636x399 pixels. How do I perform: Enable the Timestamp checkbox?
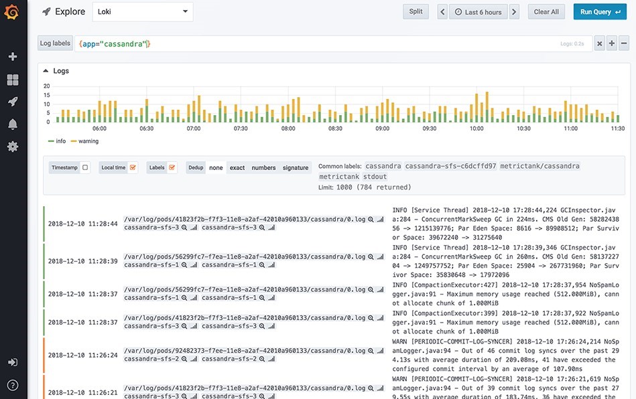[x=84, y=167]
